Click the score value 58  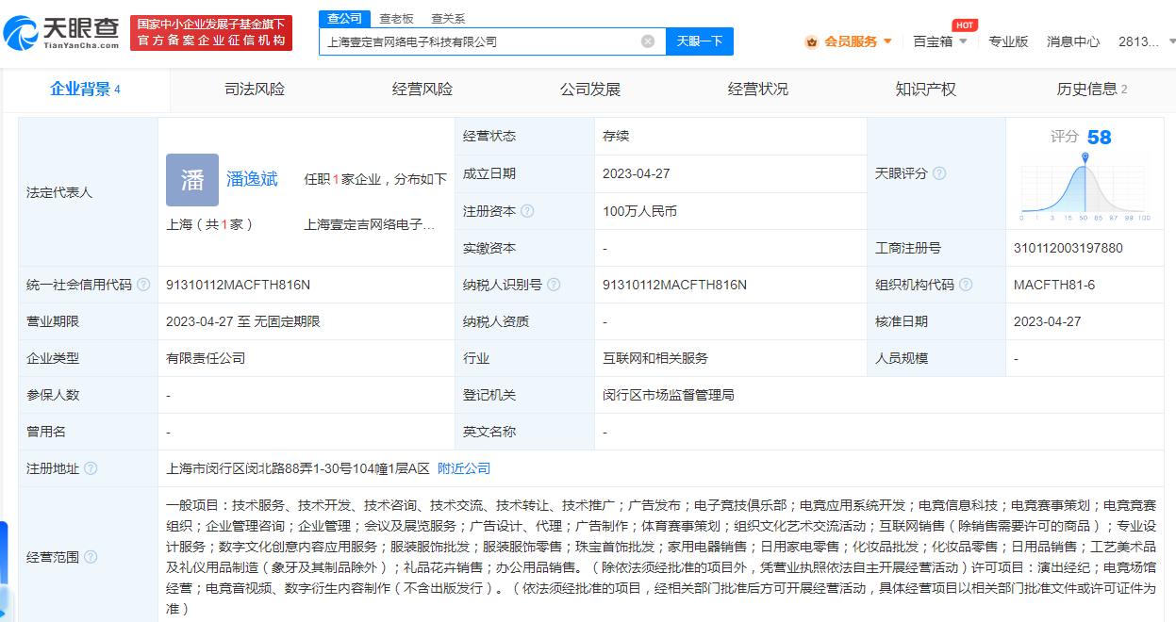(1099, 138)
